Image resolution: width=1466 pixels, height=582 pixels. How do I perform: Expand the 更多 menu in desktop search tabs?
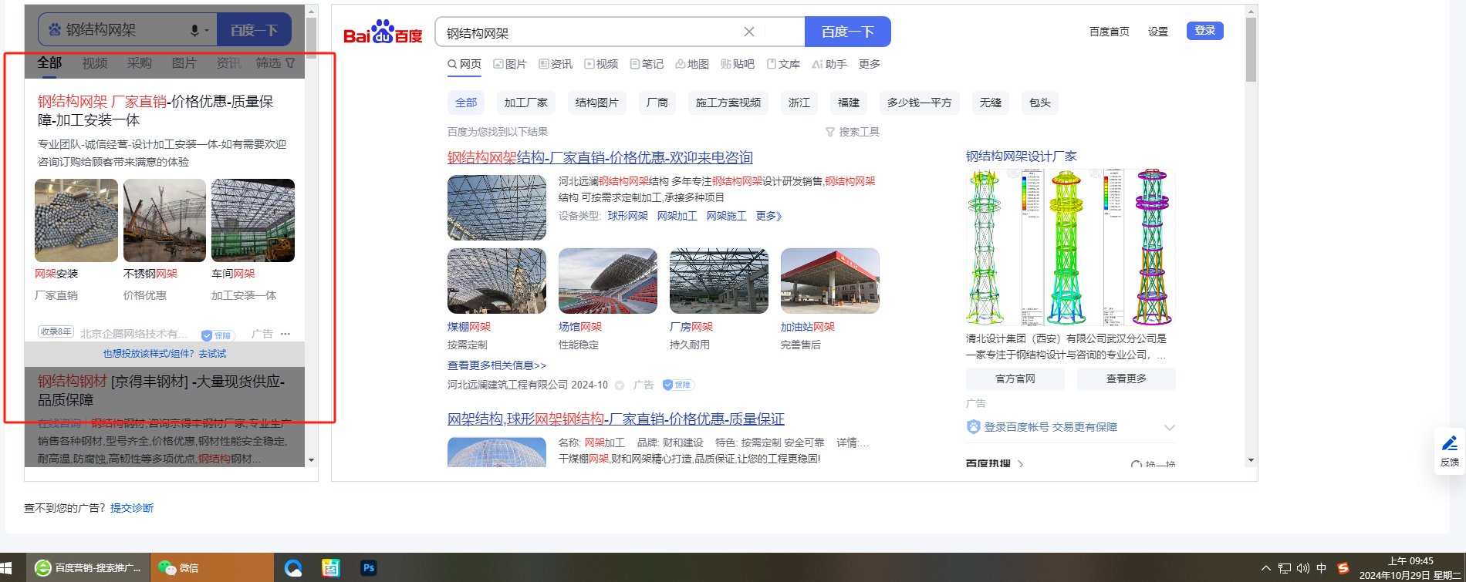tap(870, 64)
